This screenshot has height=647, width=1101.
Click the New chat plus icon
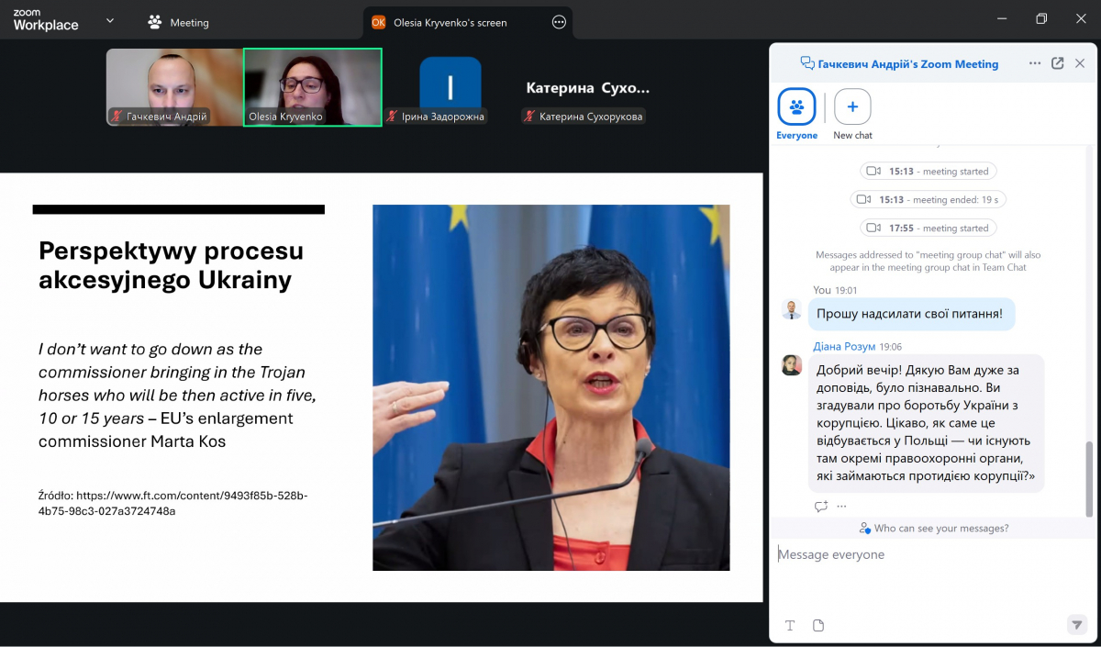pos(852,107)
